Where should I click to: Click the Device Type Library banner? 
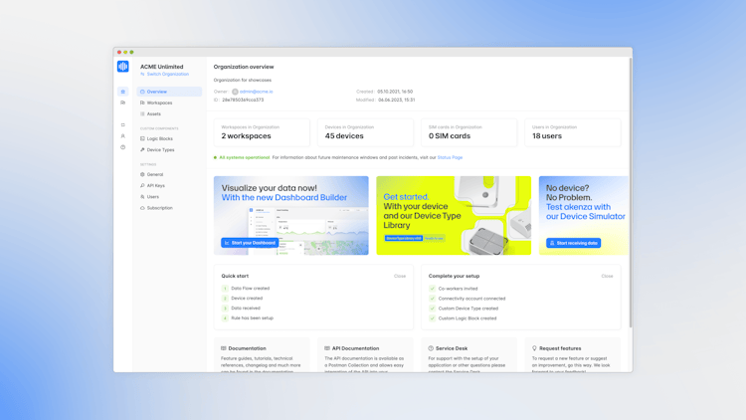(x=454, y=216)
